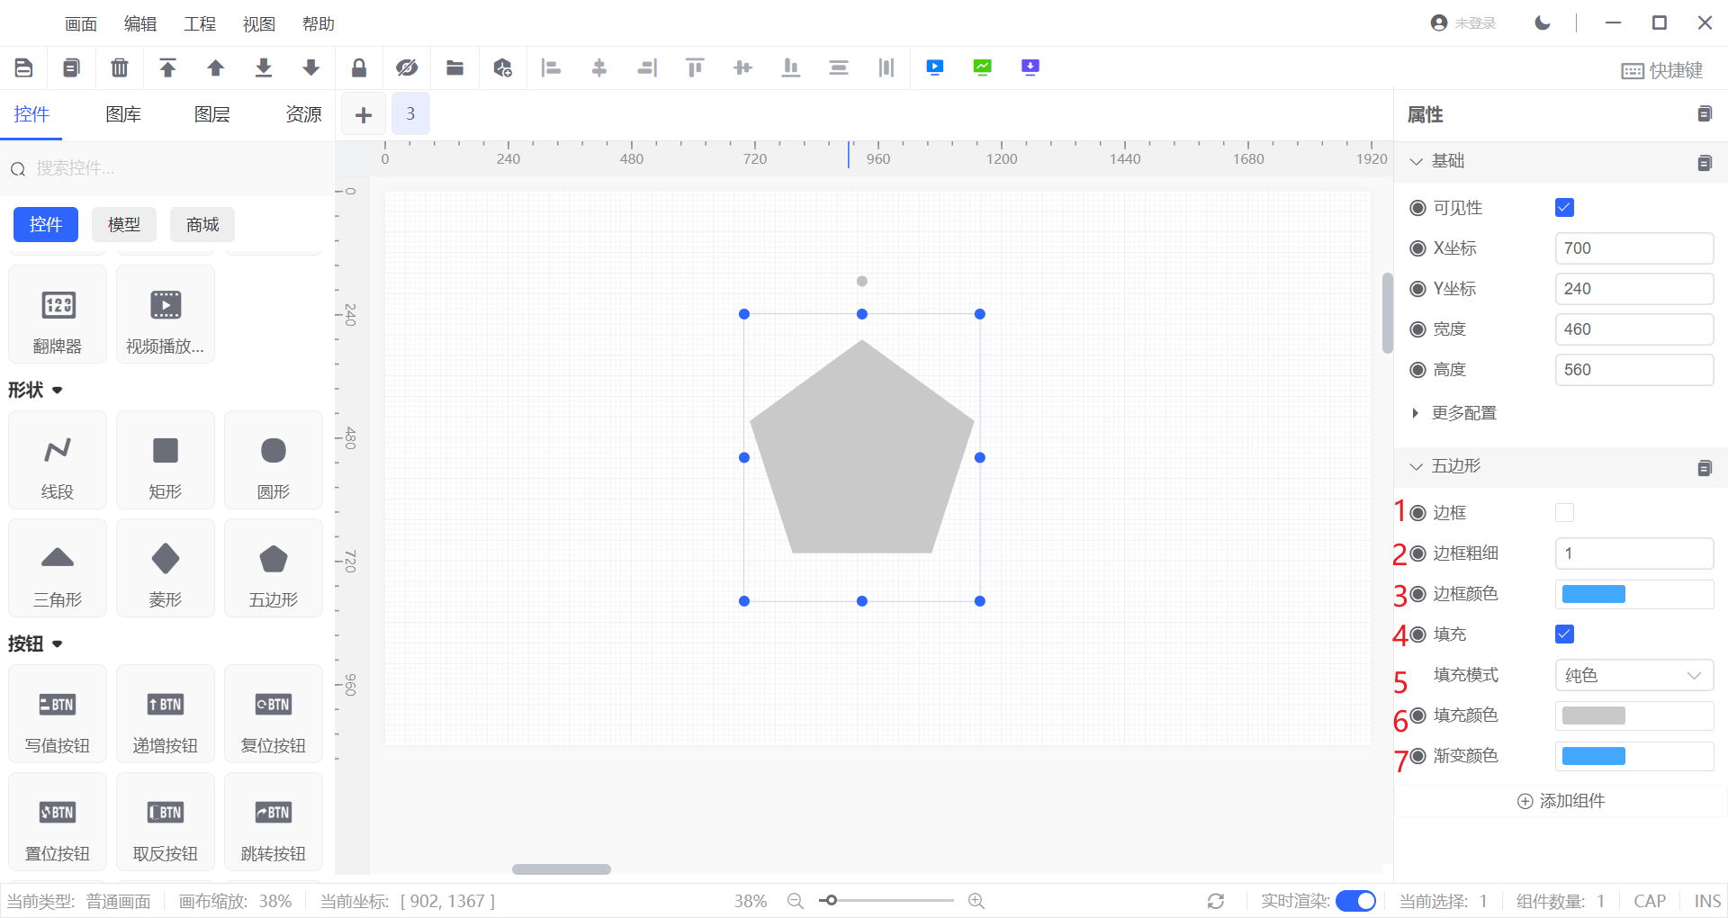Select the triangle (三角形) shape widget

coord(58,569)
